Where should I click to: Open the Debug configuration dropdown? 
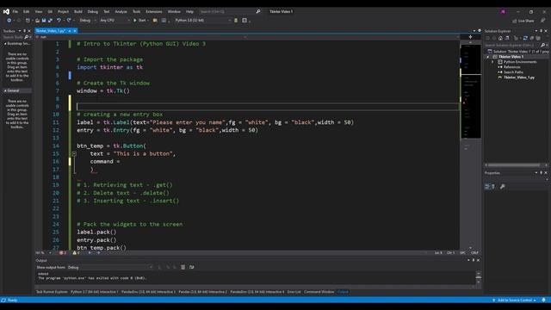tap(87, 21)
